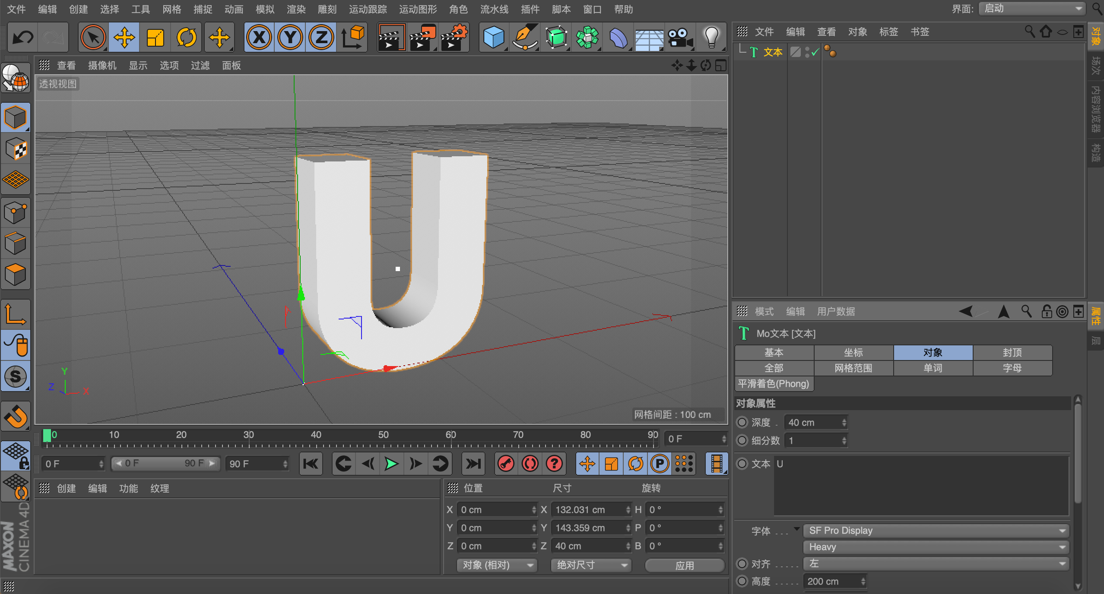Open the 对齐 alignment dropdown
The image size is (1104, 594).
pos(936,563)
